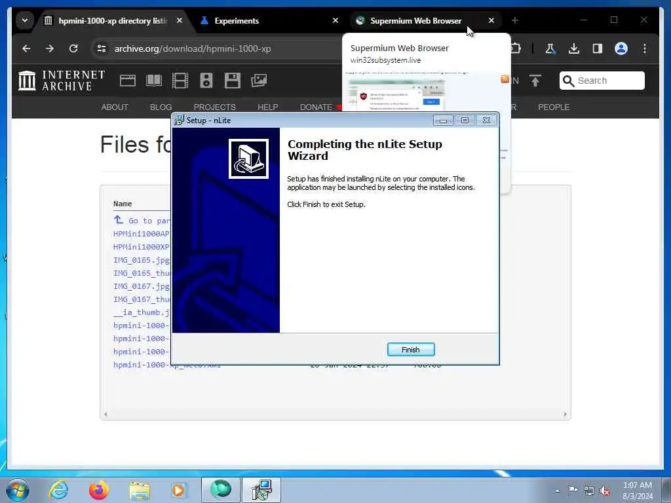The height and width of the screenshot is (503, 671).
Task: Switch to Supermium browser taskbar button
Action: 221,490
